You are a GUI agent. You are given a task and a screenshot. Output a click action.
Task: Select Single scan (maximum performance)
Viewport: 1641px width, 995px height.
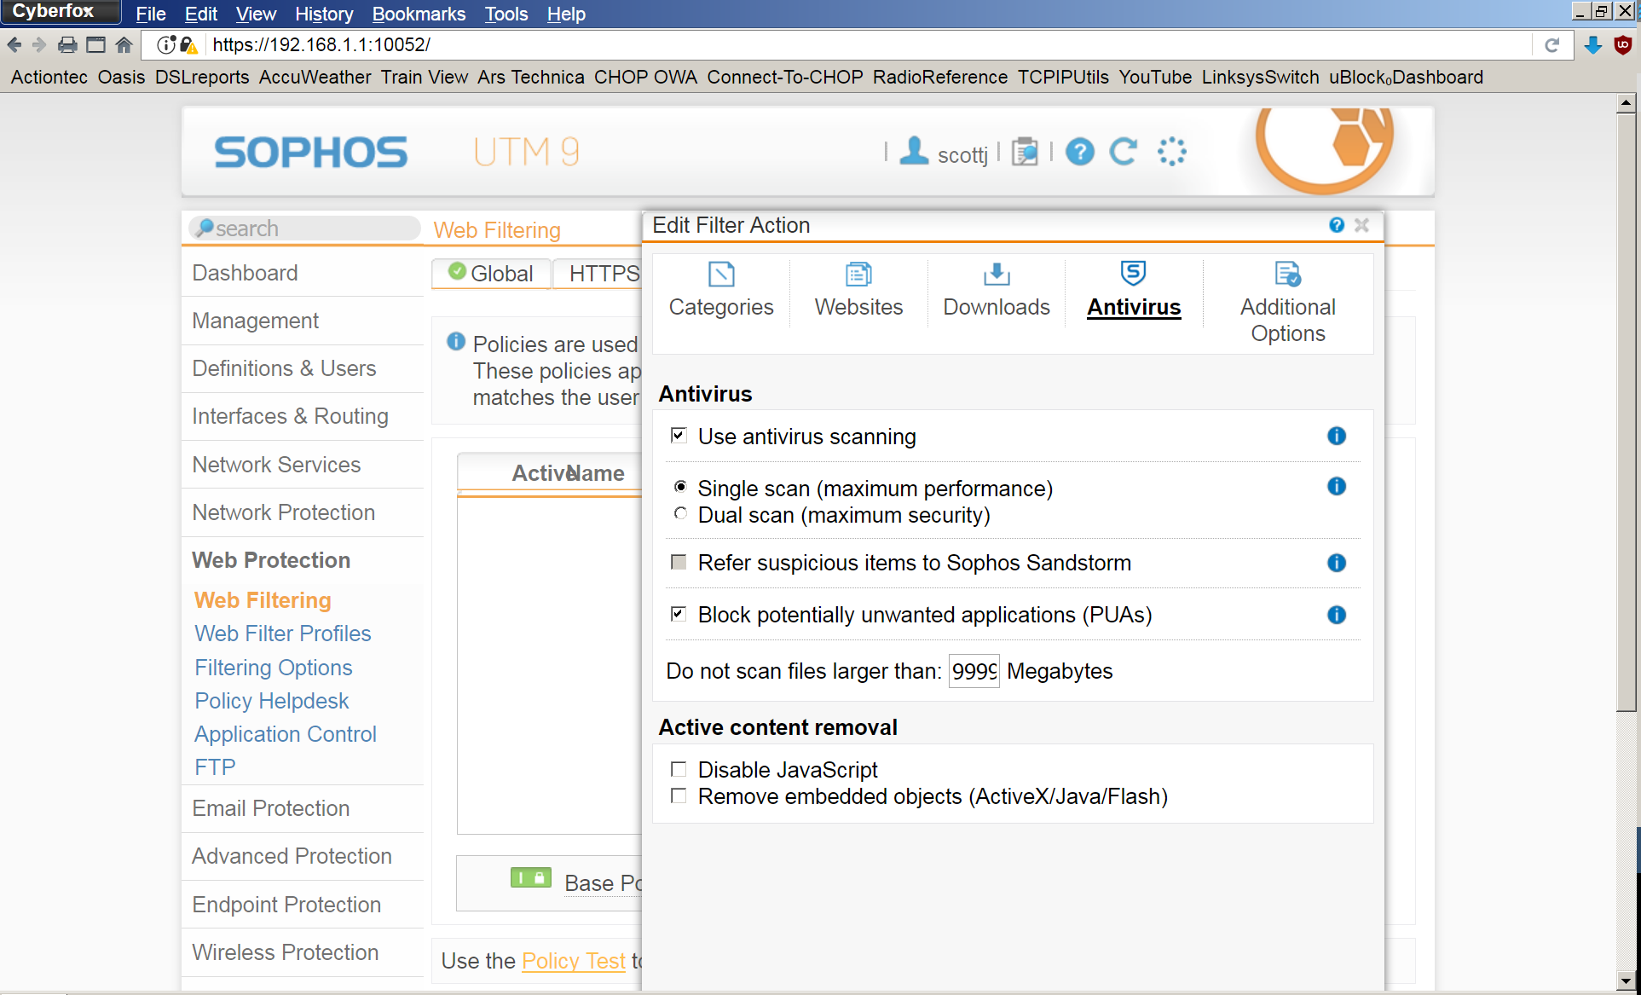click(x=680, y=487)
